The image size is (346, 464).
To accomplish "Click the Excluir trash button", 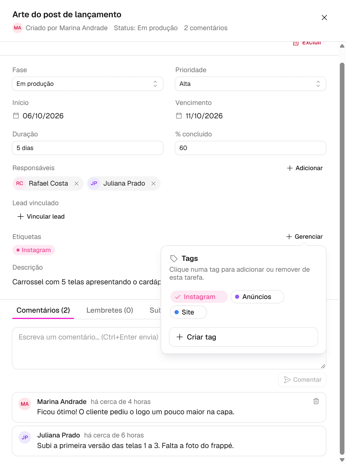I will pyautogui.click(x=307, y=43).
